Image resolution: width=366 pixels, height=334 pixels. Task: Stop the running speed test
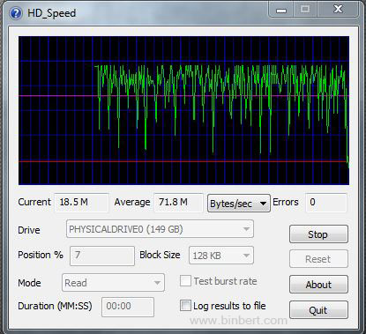click(318, 234)
